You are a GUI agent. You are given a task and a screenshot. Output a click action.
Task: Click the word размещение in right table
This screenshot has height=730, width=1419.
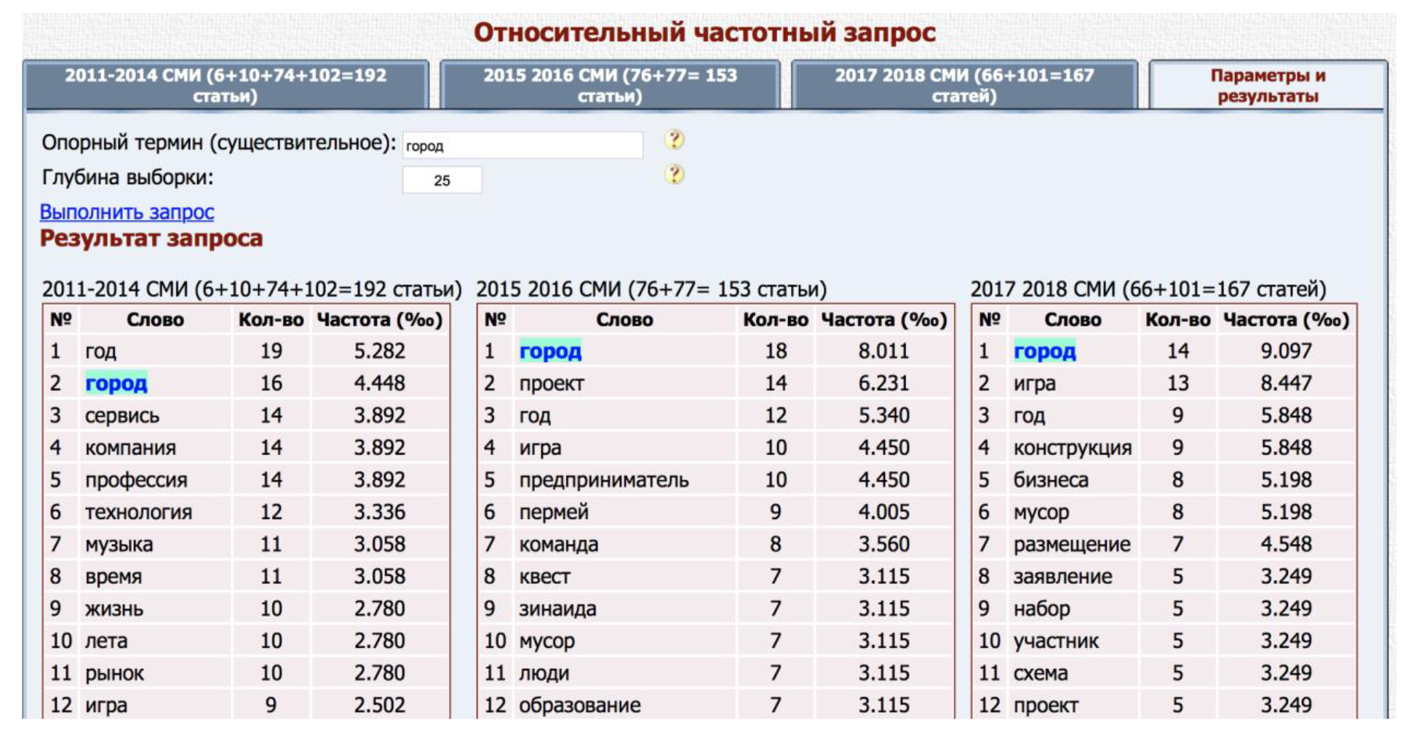coord(1071,545)
